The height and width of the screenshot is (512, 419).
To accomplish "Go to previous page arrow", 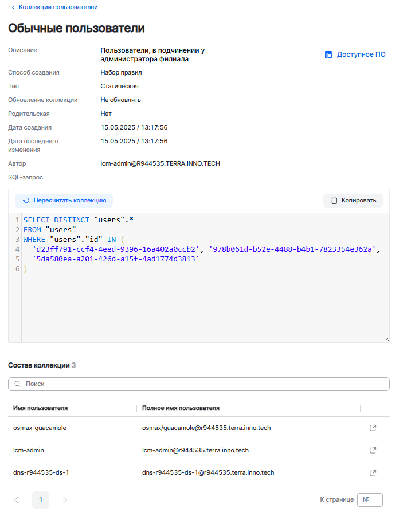I will point(16,500).
